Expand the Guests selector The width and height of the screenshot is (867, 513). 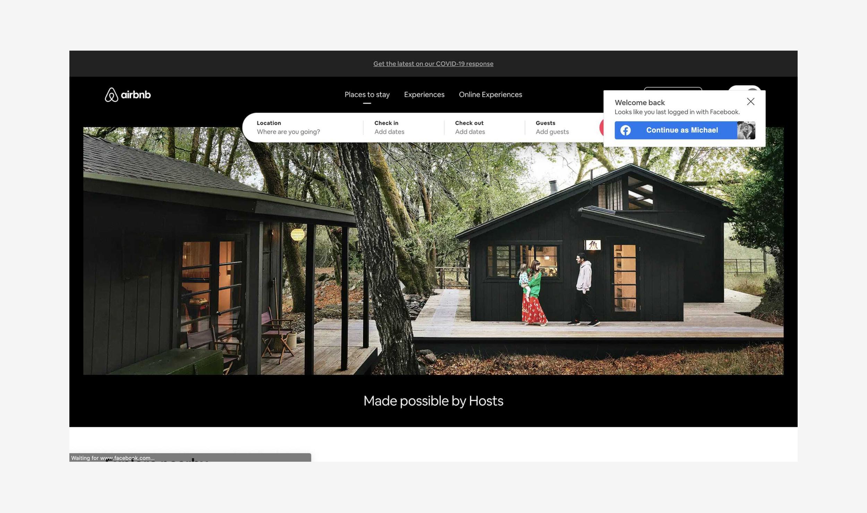tap(552, 128)
